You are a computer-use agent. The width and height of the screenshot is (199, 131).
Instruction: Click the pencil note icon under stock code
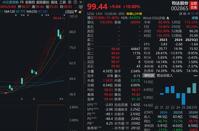189,14
